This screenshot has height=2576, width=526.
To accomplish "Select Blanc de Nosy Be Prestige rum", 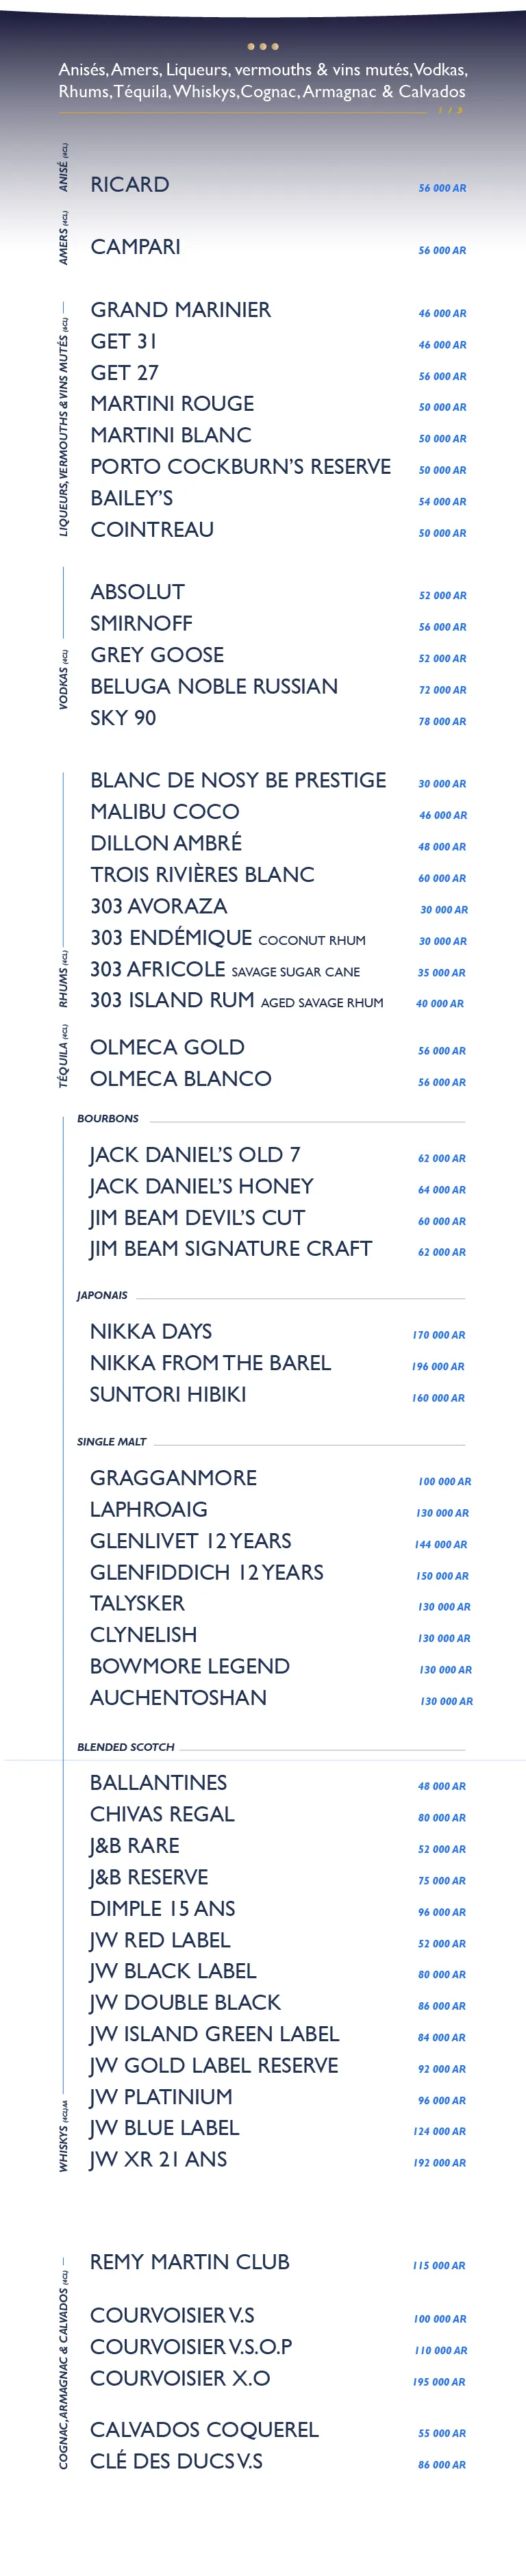I will (x=238, y=781).
